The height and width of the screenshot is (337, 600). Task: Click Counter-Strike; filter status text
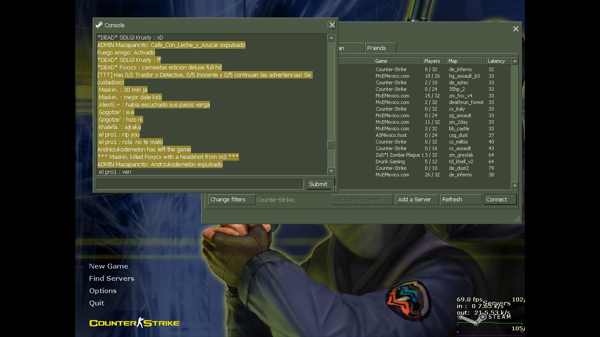pos(276,200)
